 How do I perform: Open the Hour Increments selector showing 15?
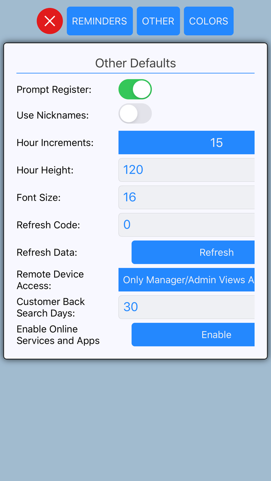coord(186,142)
